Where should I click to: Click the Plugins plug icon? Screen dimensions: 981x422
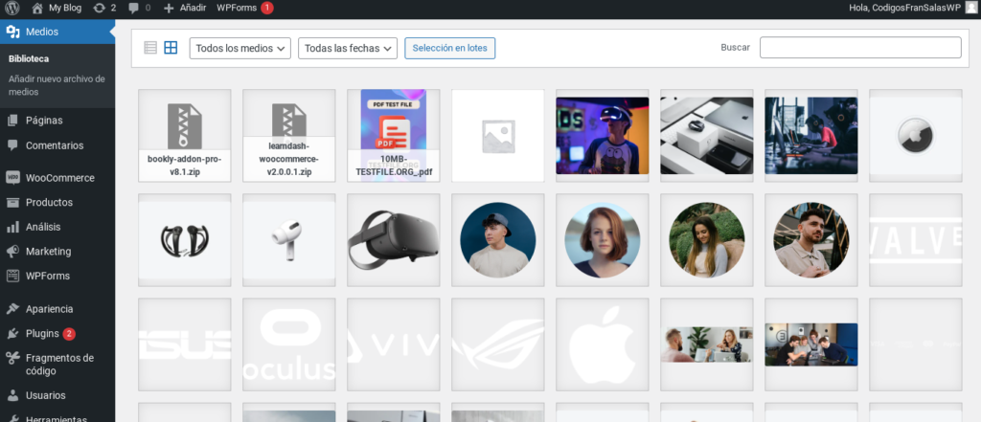12,333
